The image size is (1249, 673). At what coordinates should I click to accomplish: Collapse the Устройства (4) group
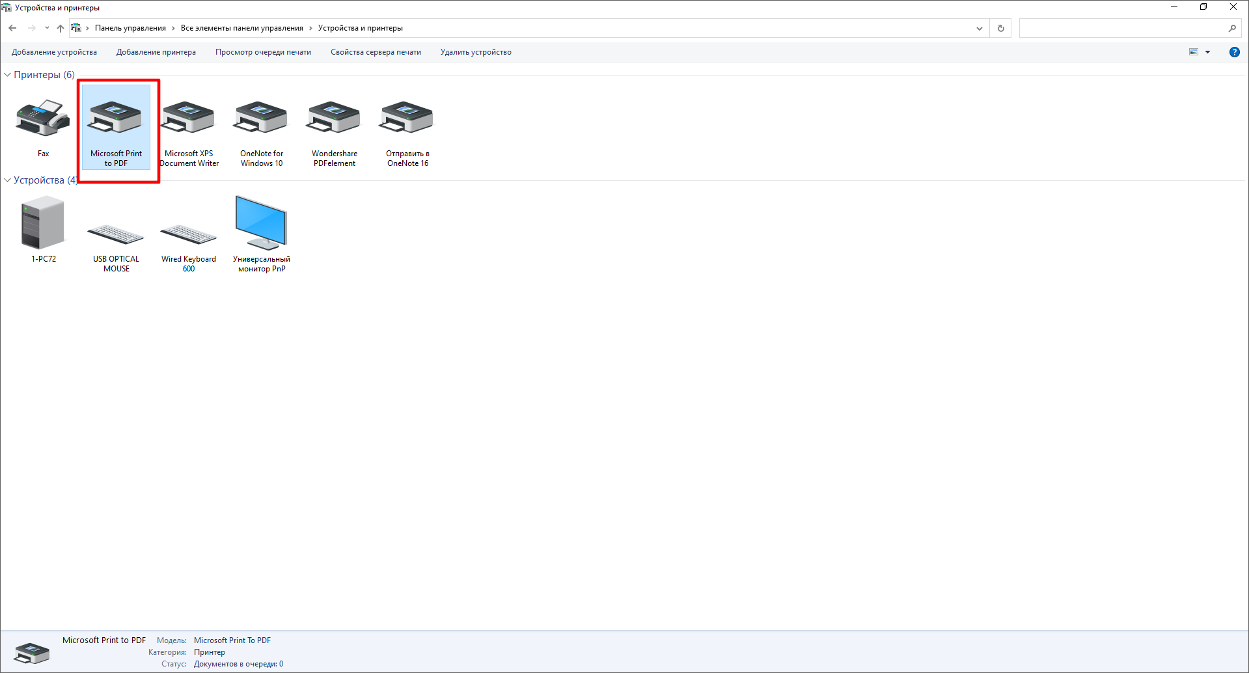(7, 180)
